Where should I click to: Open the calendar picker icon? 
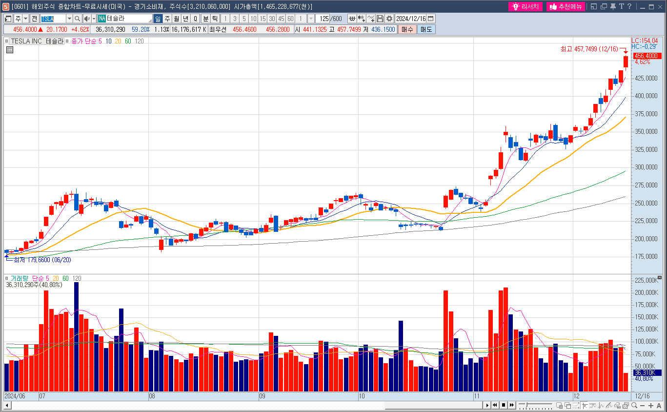(x=430, y=19)
